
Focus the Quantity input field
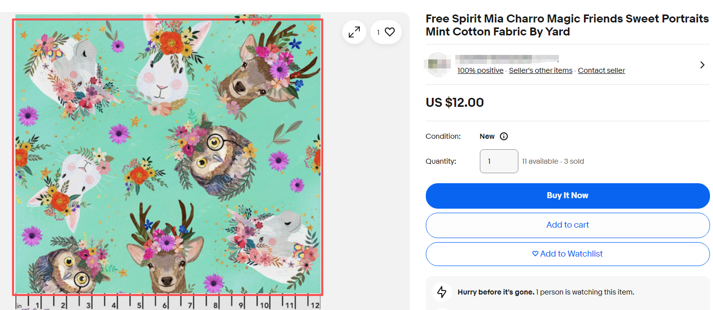pyautogui.click(x=499, y=161)
